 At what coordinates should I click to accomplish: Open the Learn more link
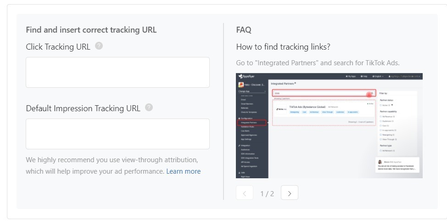click(183, 171)
